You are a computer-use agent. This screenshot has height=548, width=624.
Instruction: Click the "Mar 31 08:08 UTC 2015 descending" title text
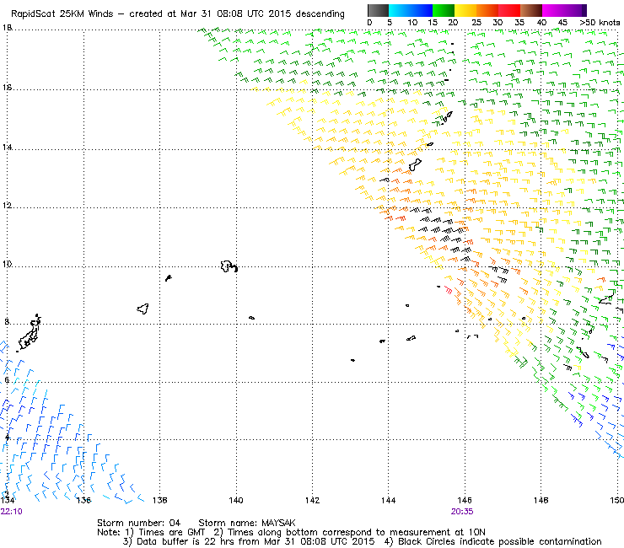pos(262,14)
